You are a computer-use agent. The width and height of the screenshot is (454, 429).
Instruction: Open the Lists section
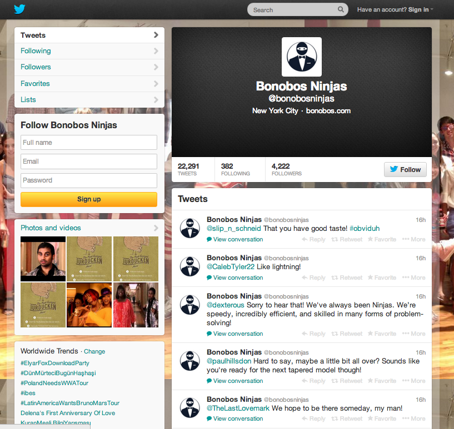pyautogui.click(x=89, y=100)
